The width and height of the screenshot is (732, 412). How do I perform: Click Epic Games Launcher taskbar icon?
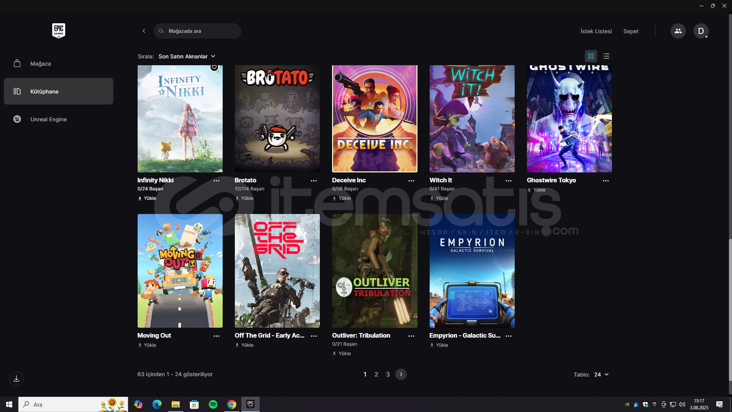(250, 404)
